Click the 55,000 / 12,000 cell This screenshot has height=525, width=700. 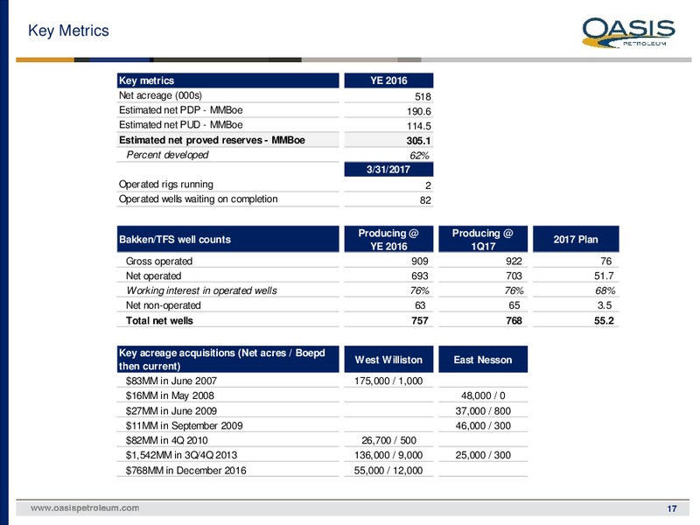(x=388, y=470)
